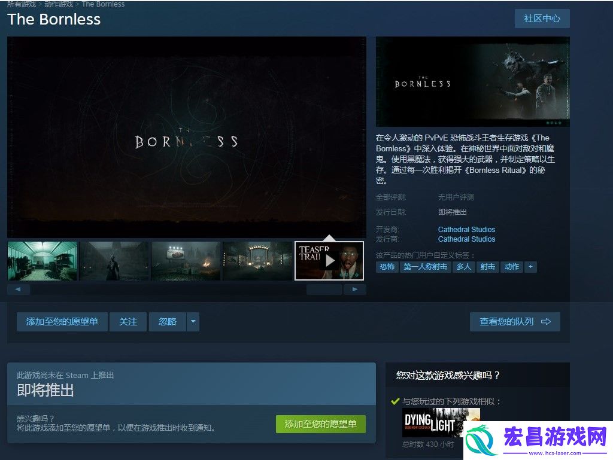Click the 关注 follow button
The image size is (613, 460).
(128, 322)
